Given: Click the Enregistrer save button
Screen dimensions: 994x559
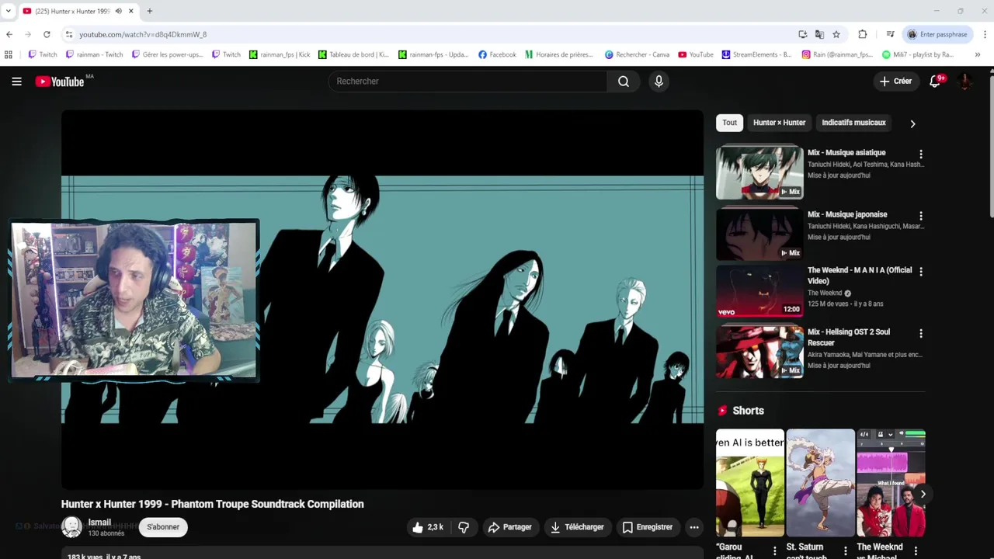Looking at the screenshot, I should tap(648, 527).
